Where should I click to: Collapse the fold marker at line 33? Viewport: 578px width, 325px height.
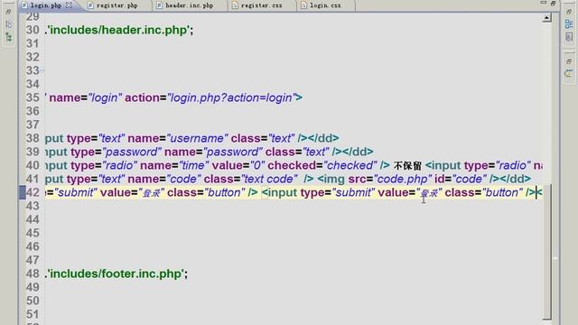(x=42, y=70)
